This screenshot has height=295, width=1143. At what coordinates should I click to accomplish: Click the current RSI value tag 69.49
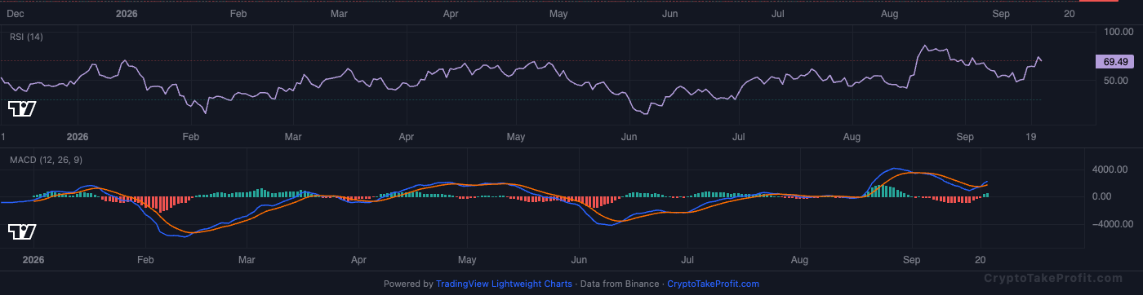[1115, 62]
